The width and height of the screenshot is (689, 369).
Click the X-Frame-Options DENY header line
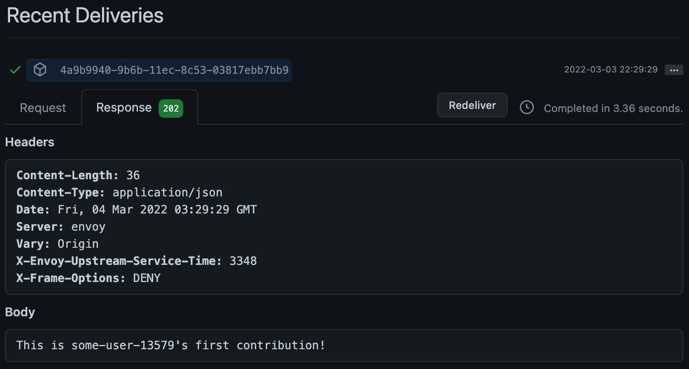pyautogui.click(x=89, y=278)
